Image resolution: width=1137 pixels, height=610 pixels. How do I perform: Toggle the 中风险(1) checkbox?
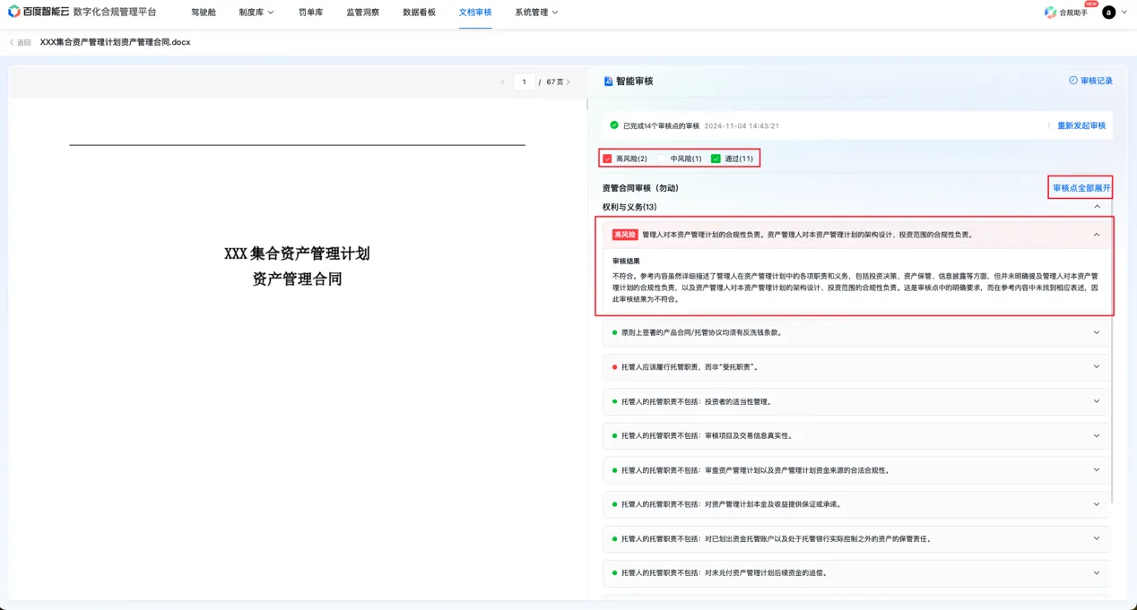[662, 159]
